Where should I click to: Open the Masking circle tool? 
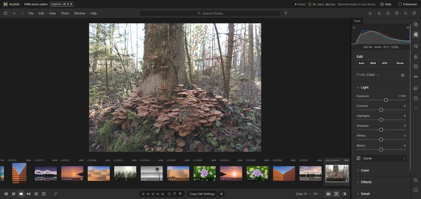416,66
